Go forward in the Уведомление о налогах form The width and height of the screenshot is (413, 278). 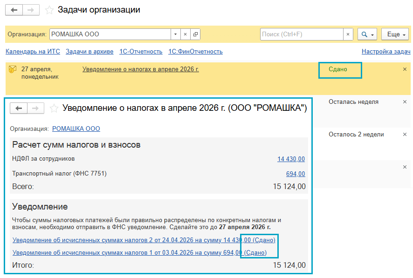click(35, 108)
